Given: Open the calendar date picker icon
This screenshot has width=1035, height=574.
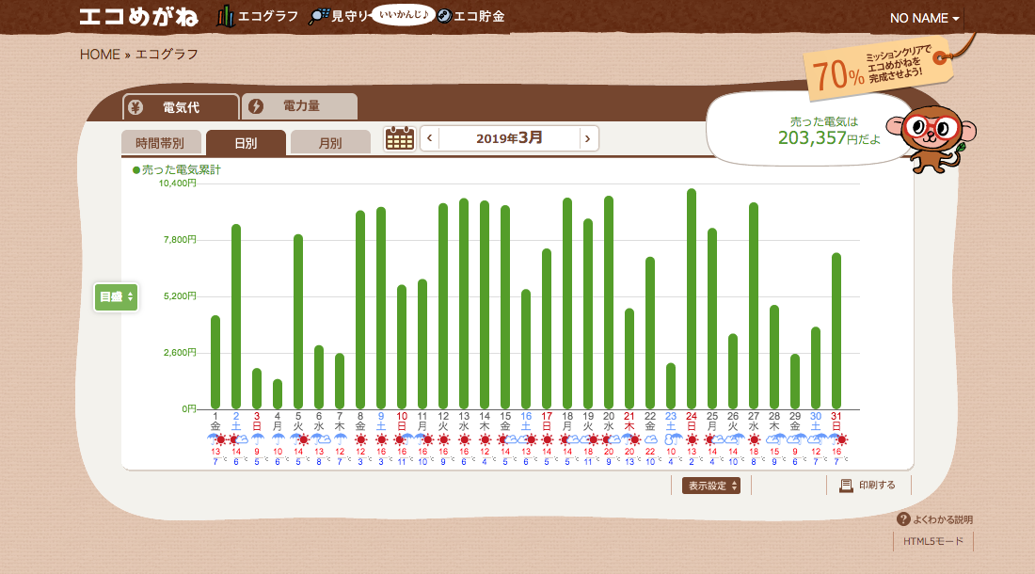Looking at the screenshot, I should tap(400, 138).
